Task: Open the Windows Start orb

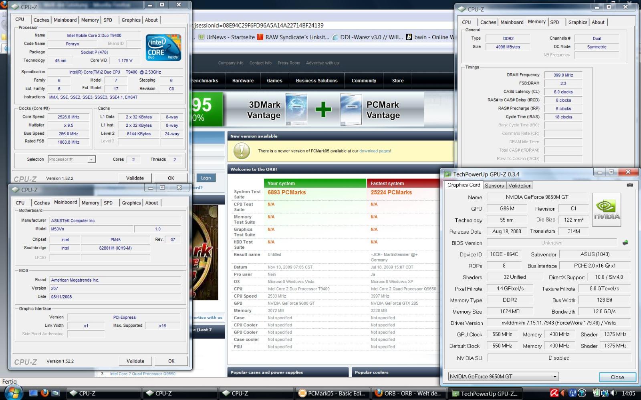Action: point(13,393)
